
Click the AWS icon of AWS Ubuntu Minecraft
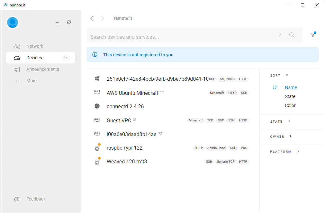[x=97, y=92]
